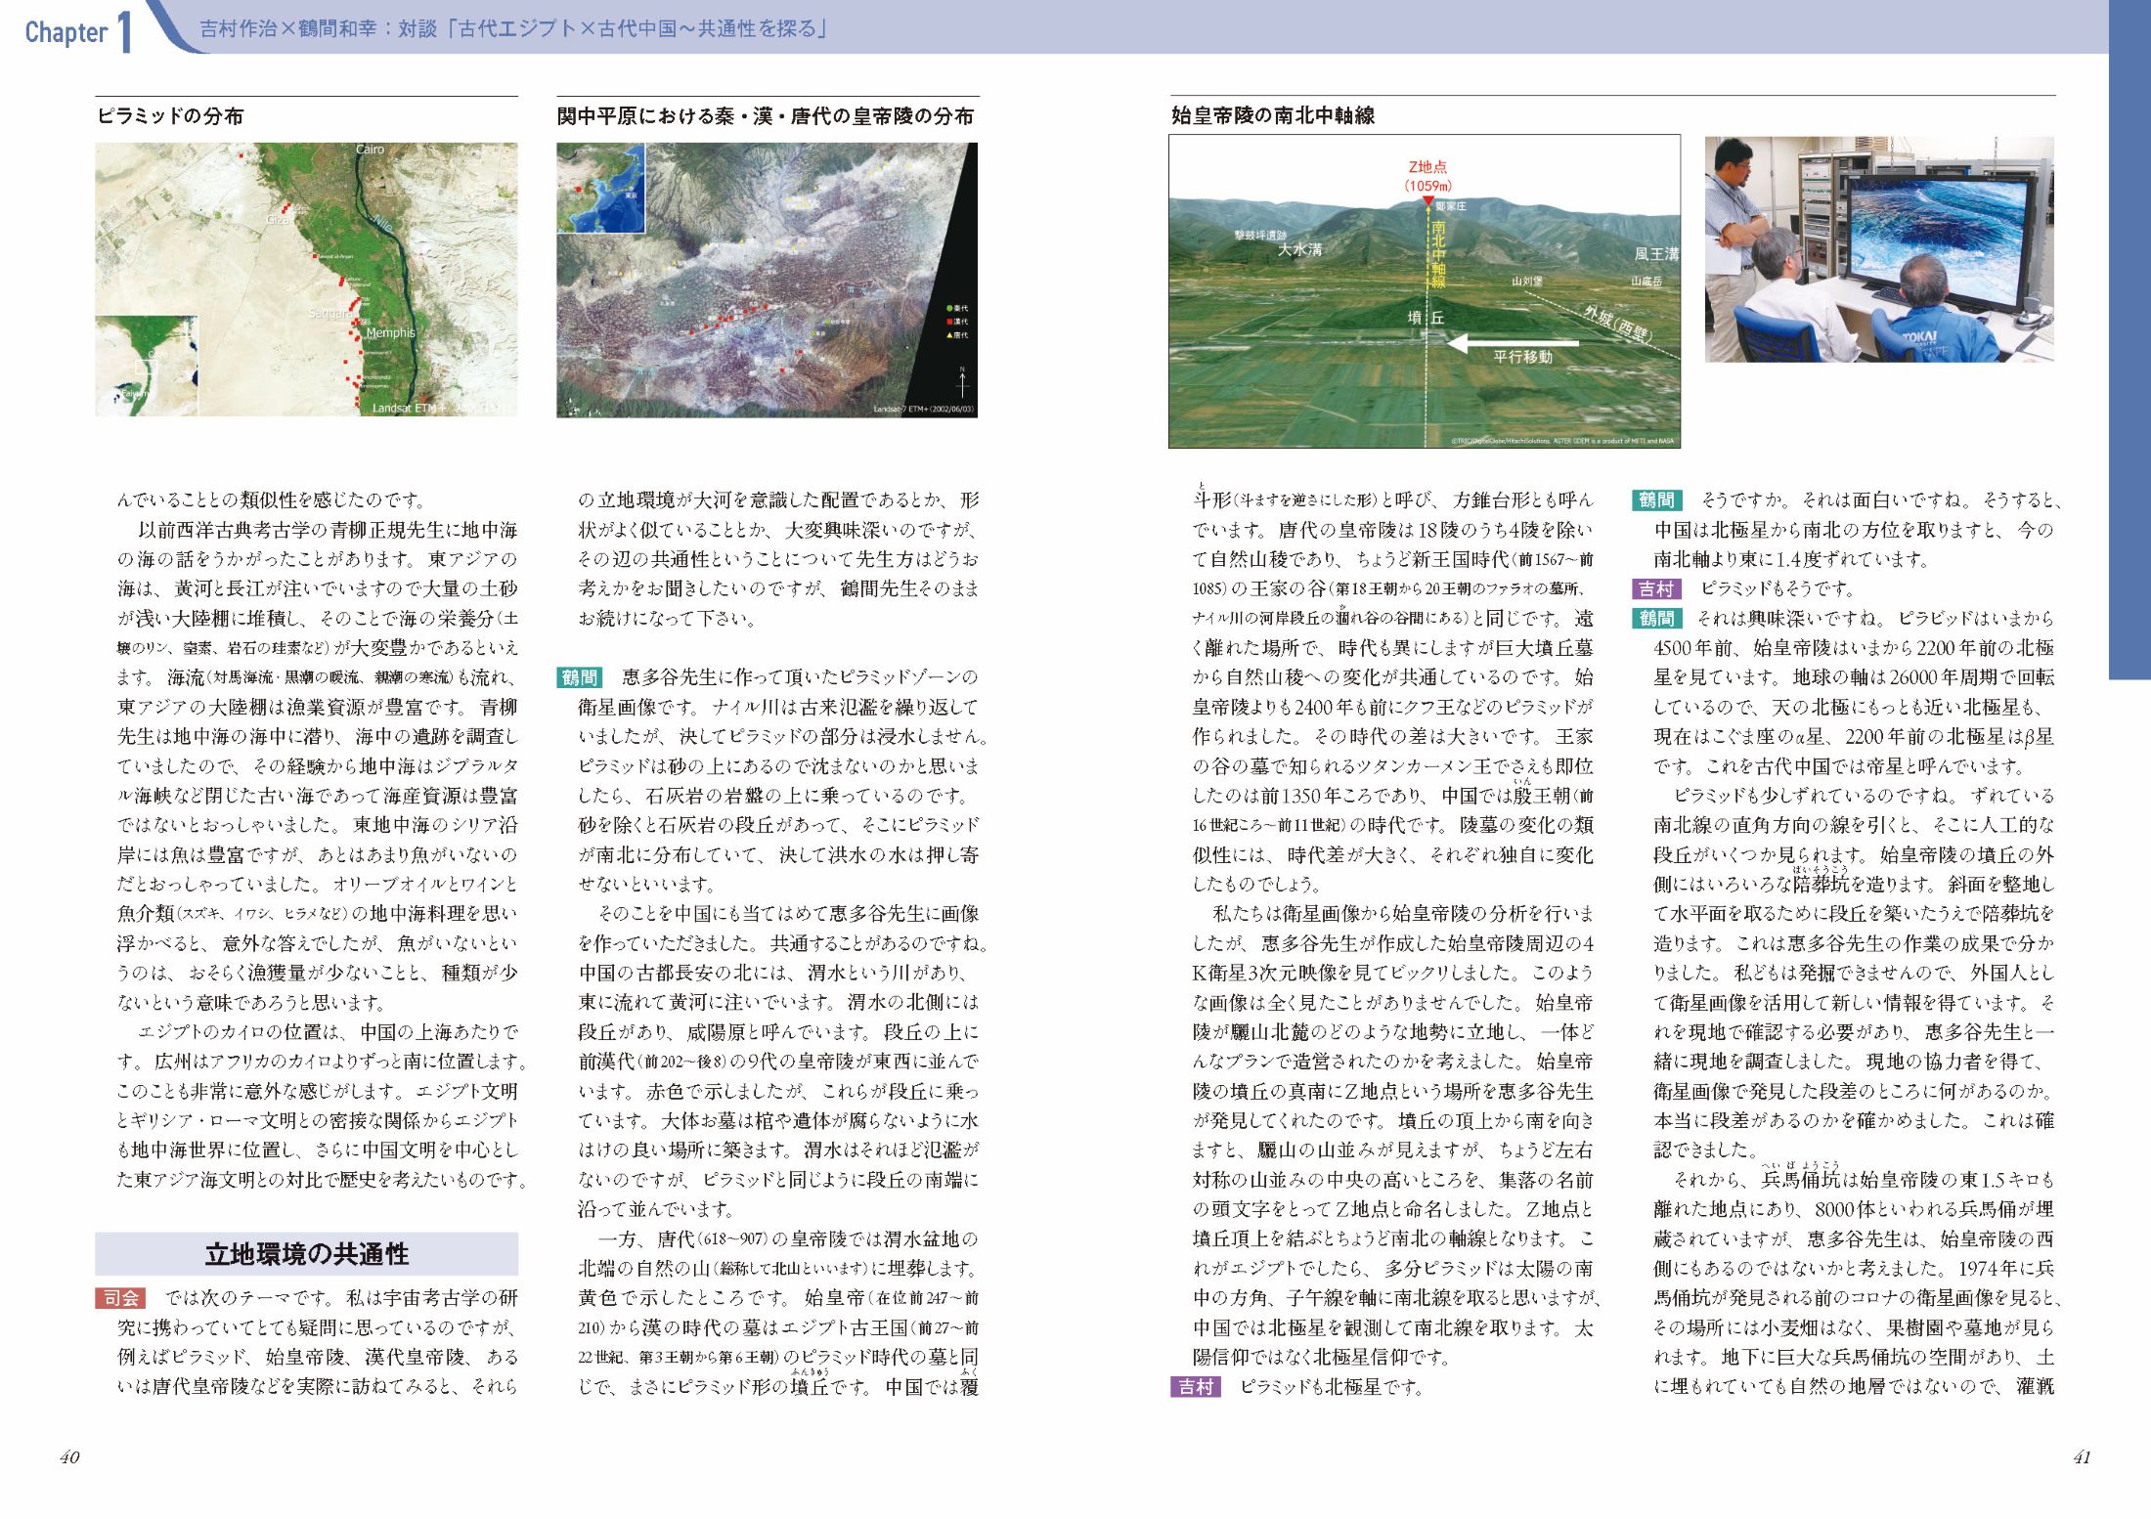Click the red 漢代 legend marker

[949, 322]
